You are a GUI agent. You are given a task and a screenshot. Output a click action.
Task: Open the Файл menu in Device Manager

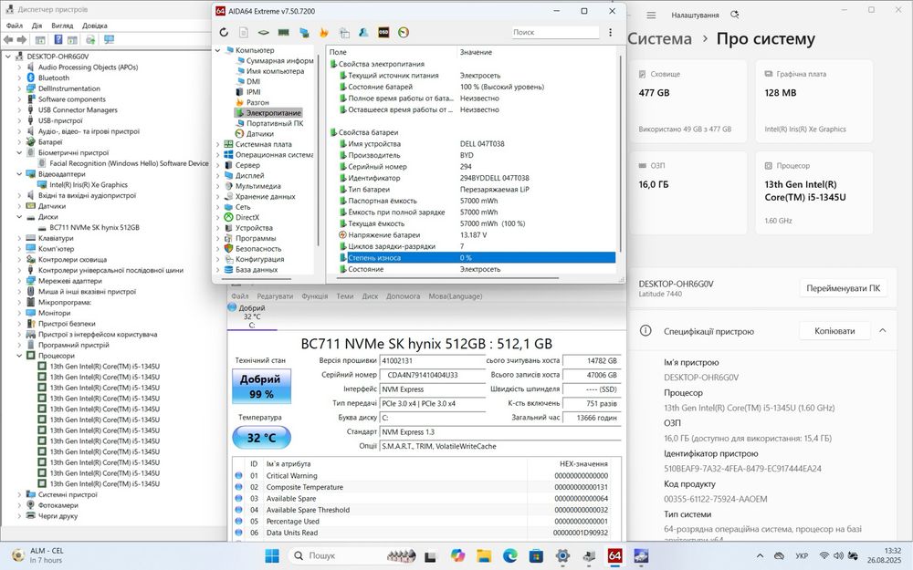click(14, 26)
